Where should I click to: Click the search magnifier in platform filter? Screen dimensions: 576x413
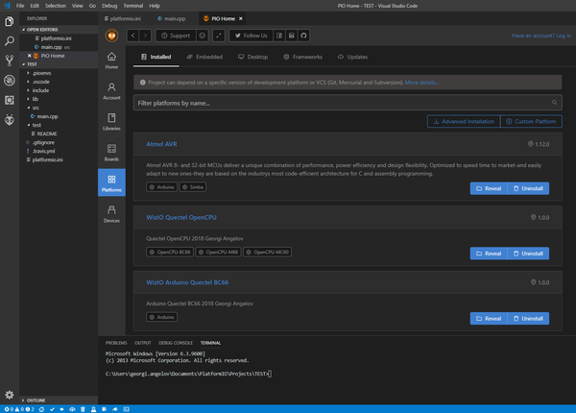[x=554, y=103]
